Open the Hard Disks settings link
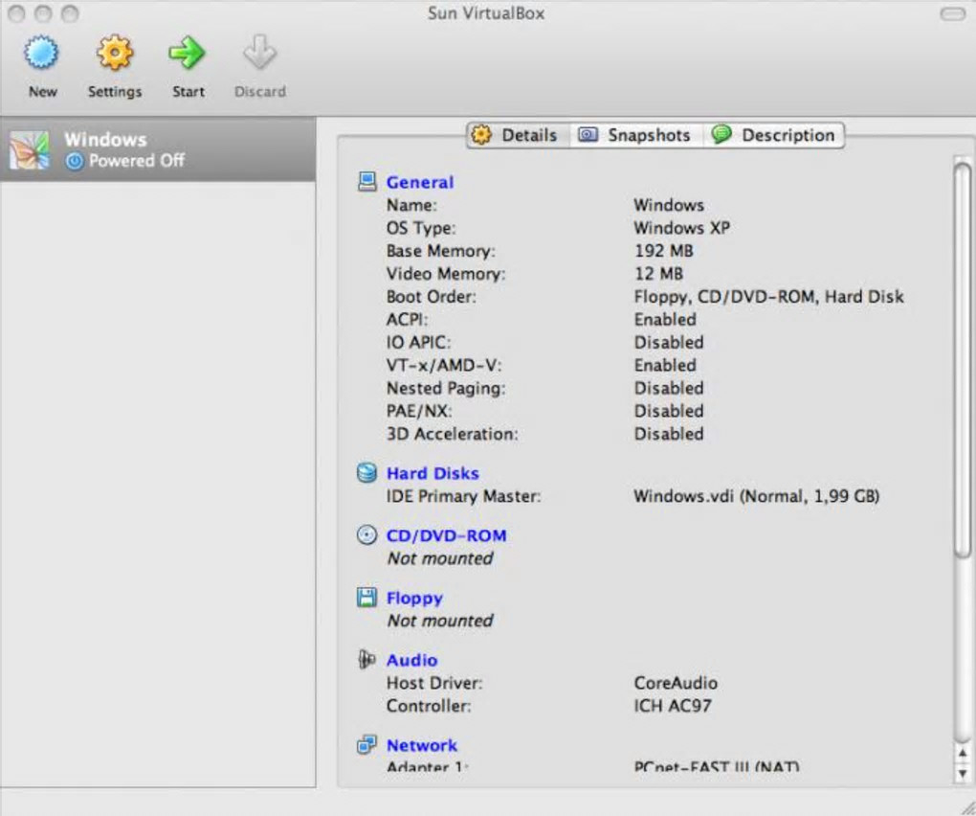Viewport: 976px width, 816px height. point(433,473)
